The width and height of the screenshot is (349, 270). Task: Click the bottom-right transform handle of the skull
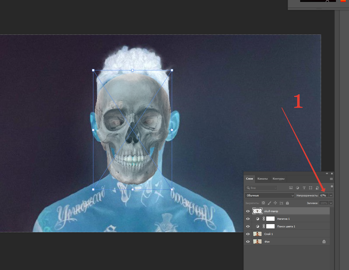[x=172, y=189]
